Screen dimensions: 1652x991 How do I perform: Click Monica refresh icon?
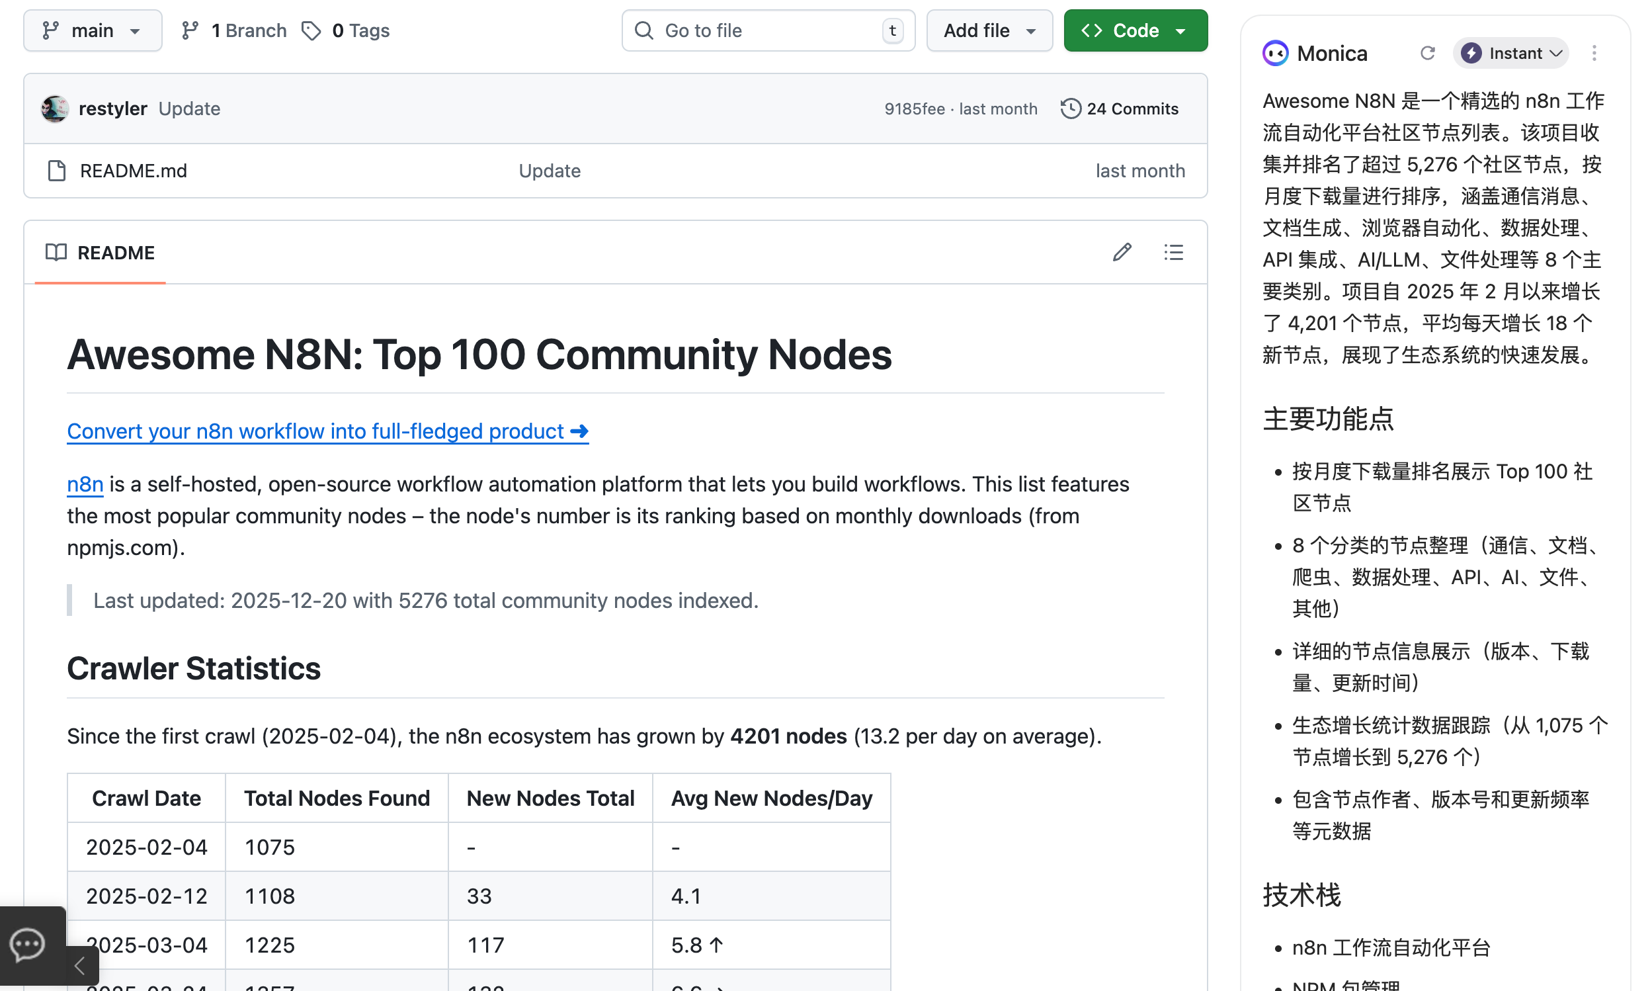click(1427, 54)
